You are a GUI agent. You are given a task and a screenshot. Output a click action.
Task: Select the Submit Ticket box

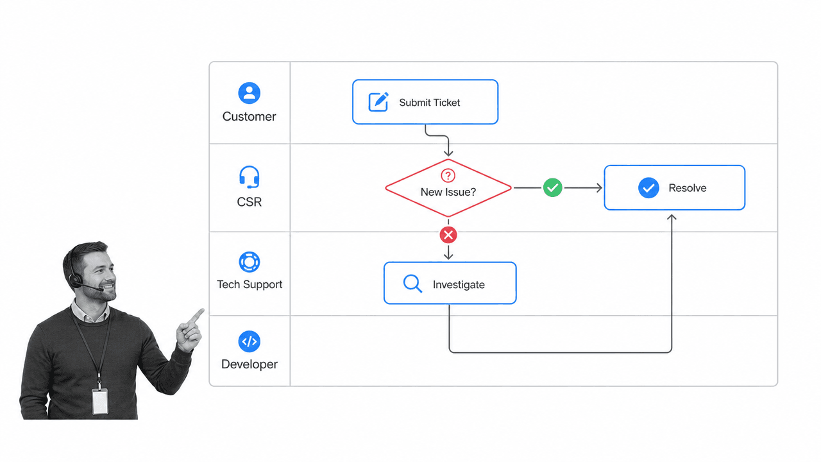(425, 101)
